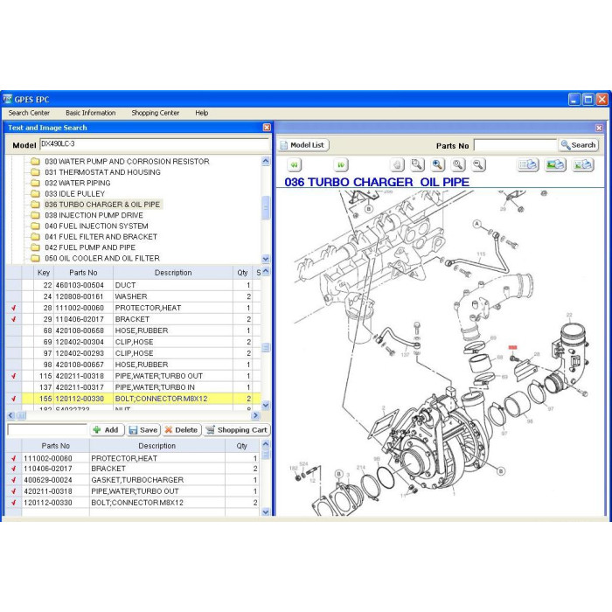The width and height of the screenshot is (612, 612).
Task: Toggle cart check for 420211-00318 row
Action: [14, 491]
